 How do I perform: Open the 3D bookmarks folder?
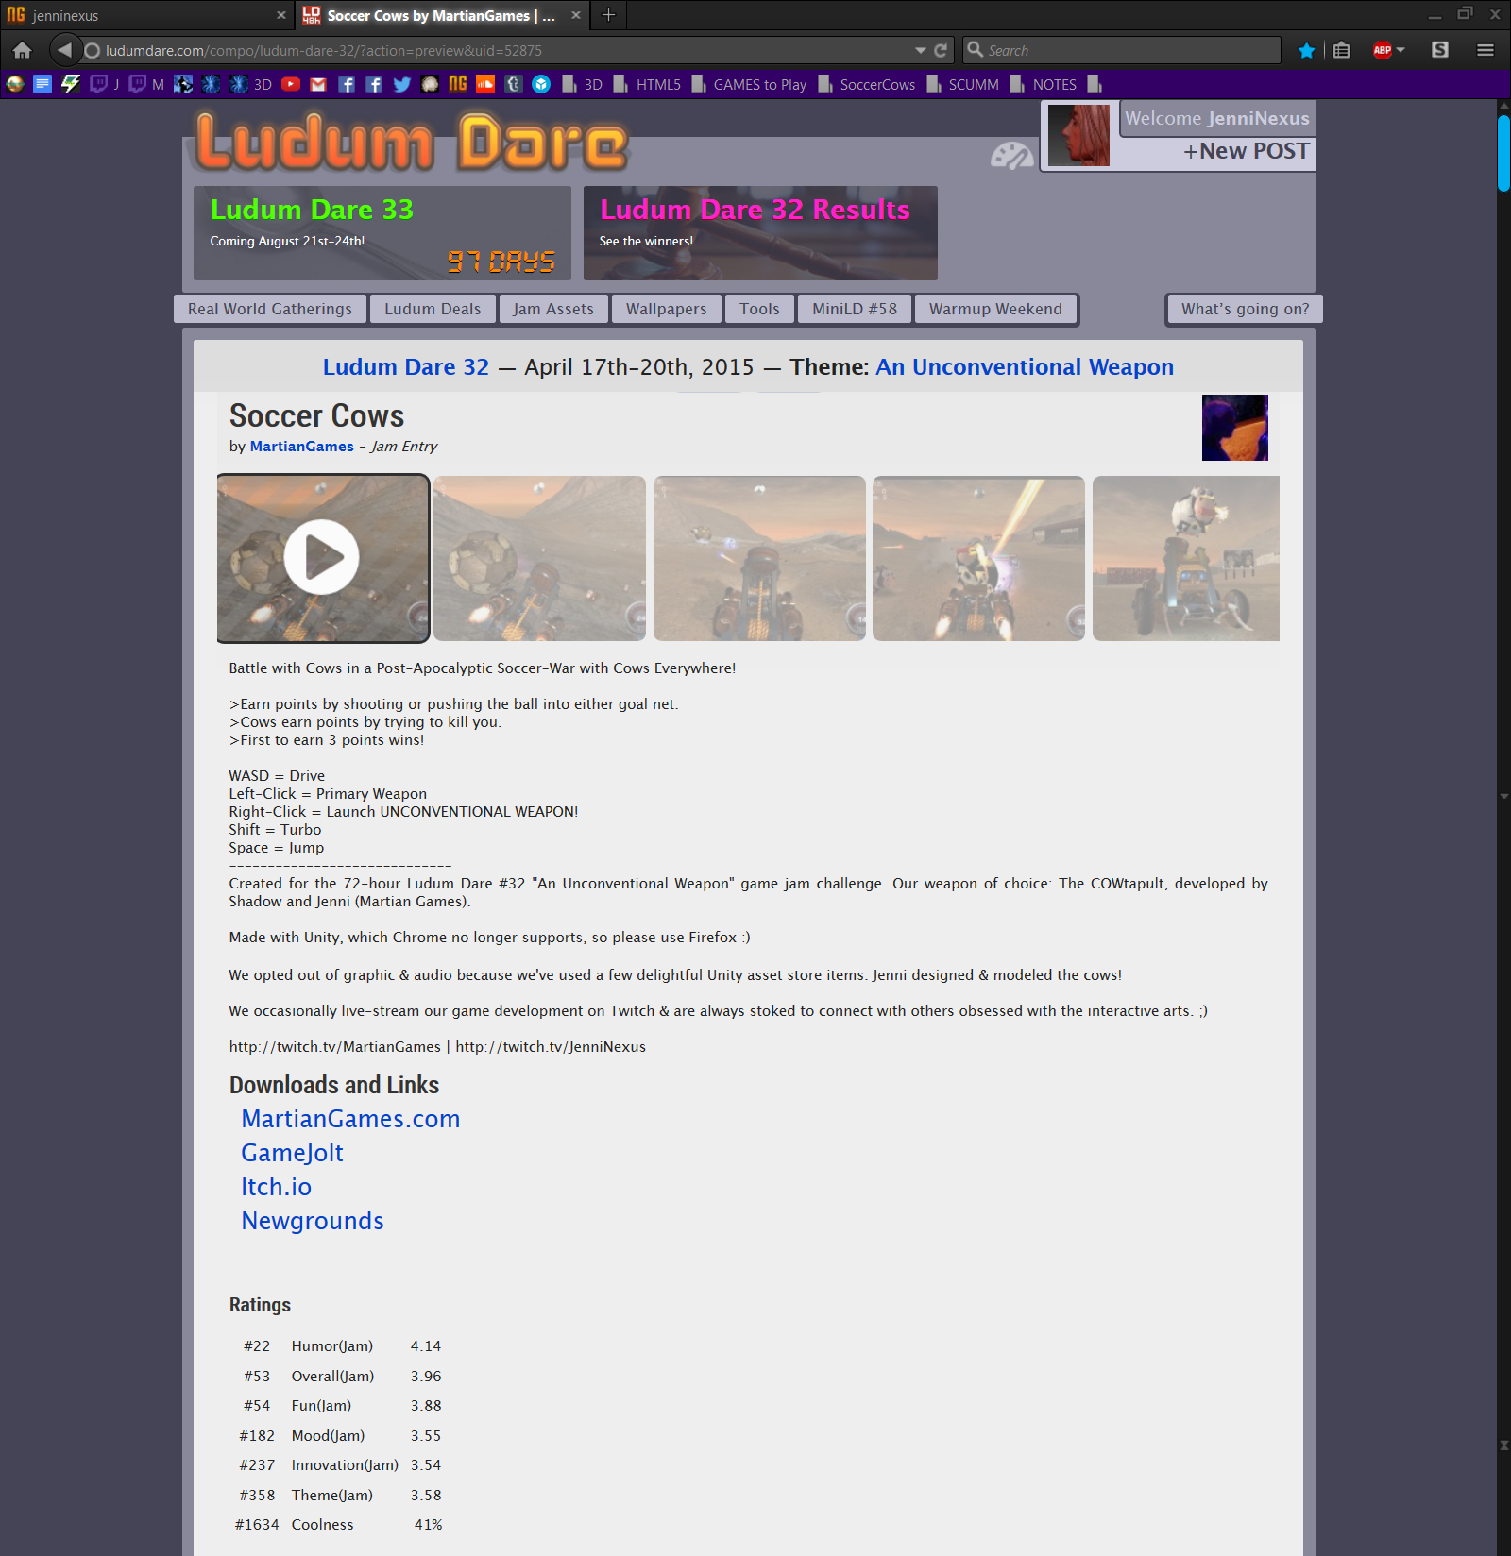click(582, 84)
